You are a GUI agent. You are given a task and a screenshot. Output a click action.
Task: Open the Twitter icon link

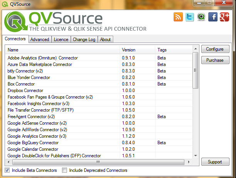189,17
